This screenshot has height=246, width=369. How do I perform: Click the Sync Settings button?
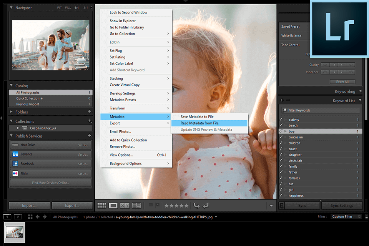pos(342,206)
